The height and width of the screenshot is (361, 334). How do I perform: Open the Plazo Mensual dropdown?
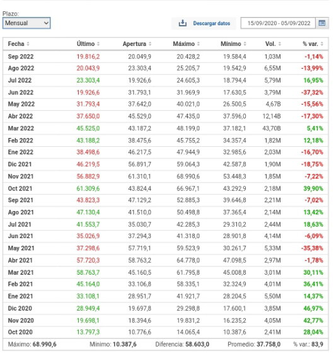point(26,23)
